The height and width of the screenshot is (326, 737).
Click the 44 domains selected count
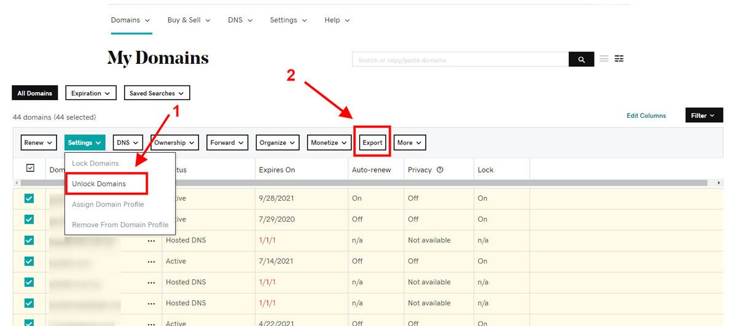tap(54, 117)
